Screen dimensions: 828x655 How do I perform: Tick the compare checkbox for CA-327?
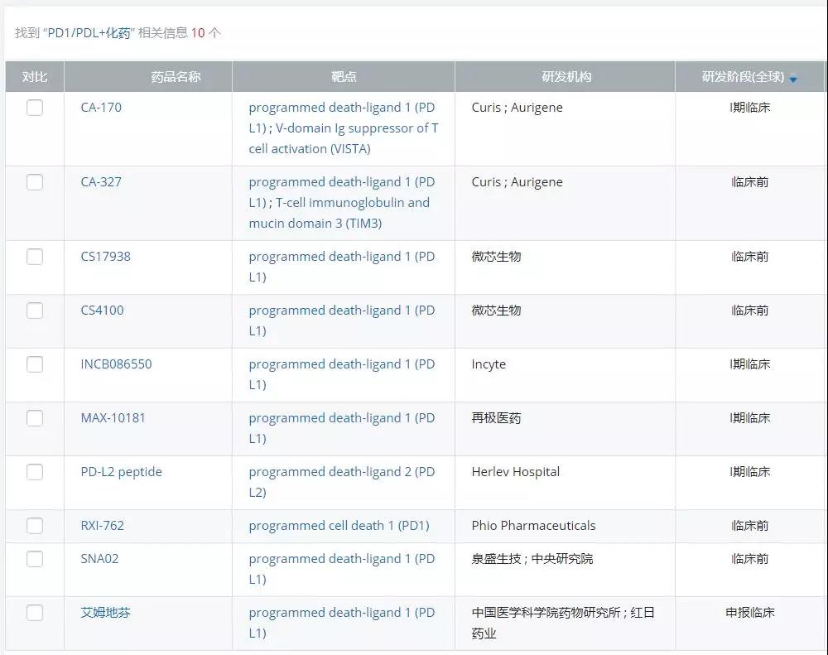[35, 181]
